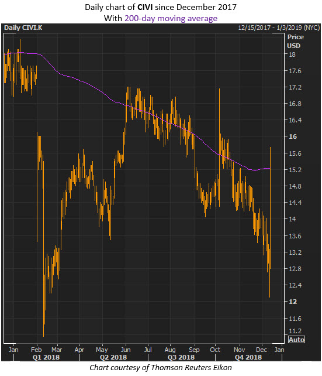Select the bold 12 price axis label

[x=293, y=302]
